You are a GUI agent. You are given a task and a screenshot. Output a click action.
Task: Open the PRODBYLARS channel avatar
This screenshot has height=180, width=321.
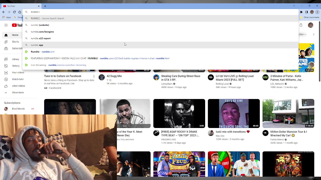[x=156, y=133]
